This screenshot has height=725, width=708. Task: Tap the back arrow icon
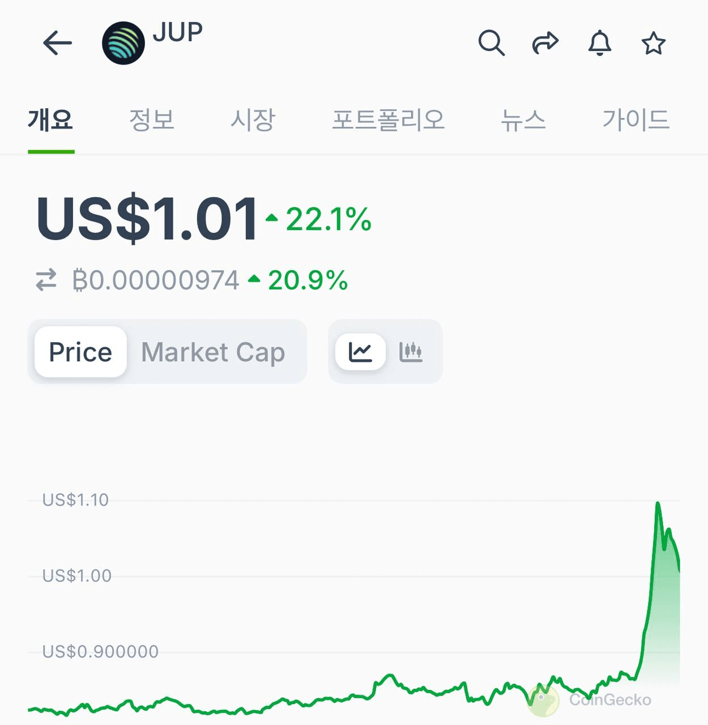[57, 43]
